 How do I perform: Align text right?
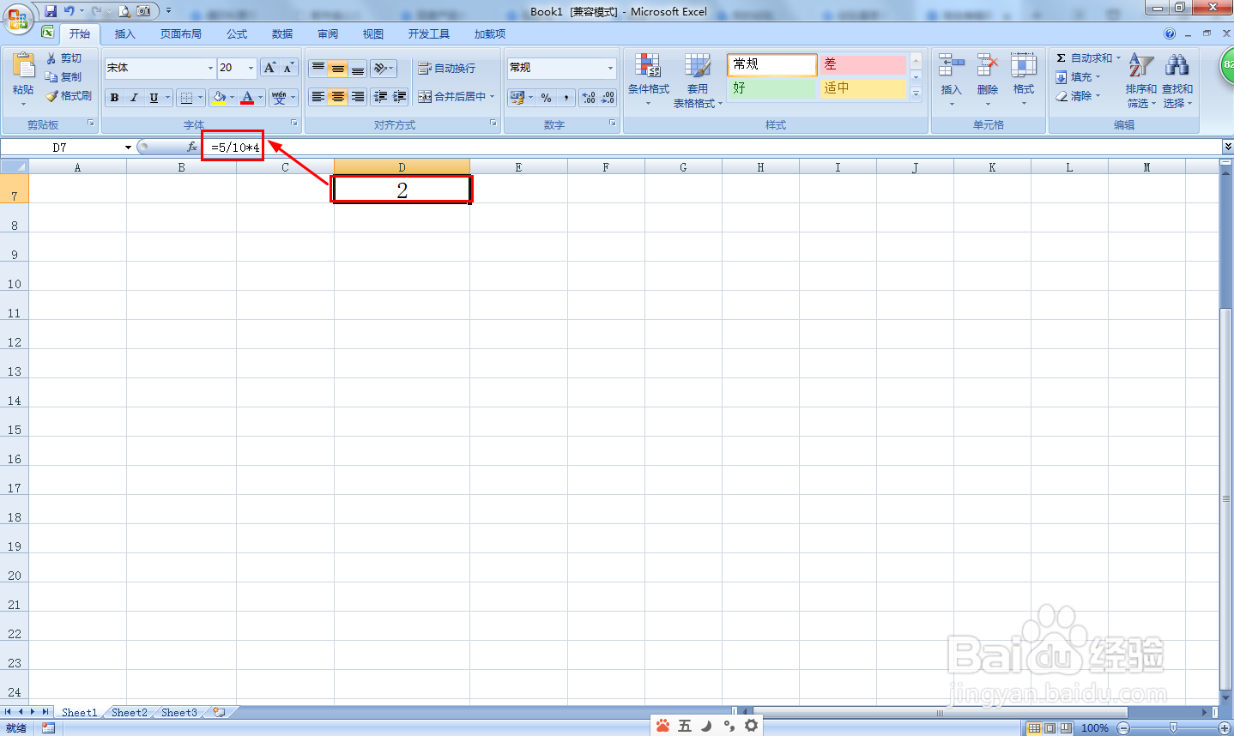click(358, 97)
